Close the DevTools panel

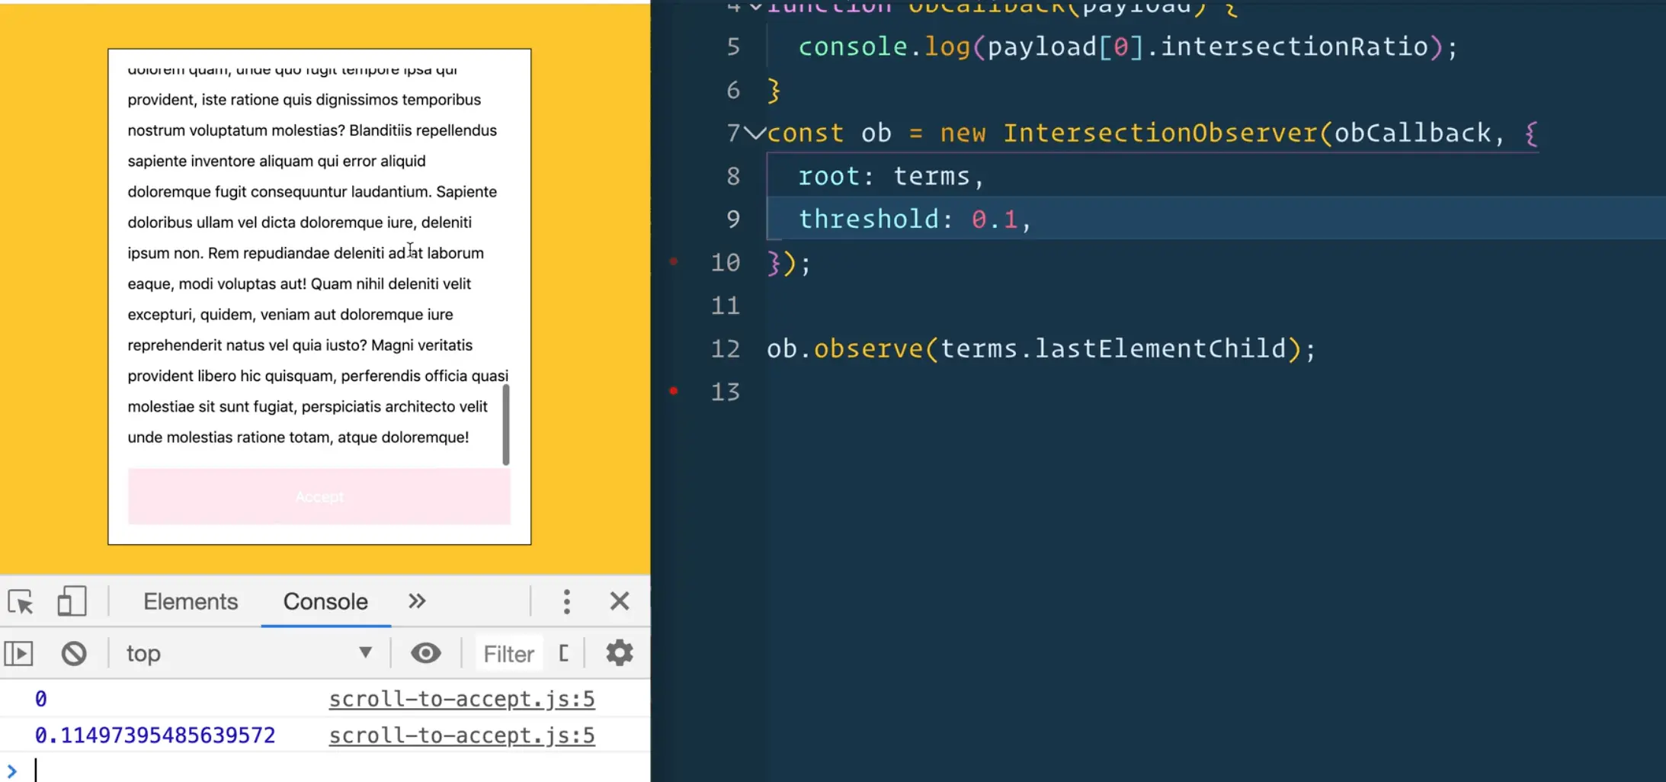point(620,601)
